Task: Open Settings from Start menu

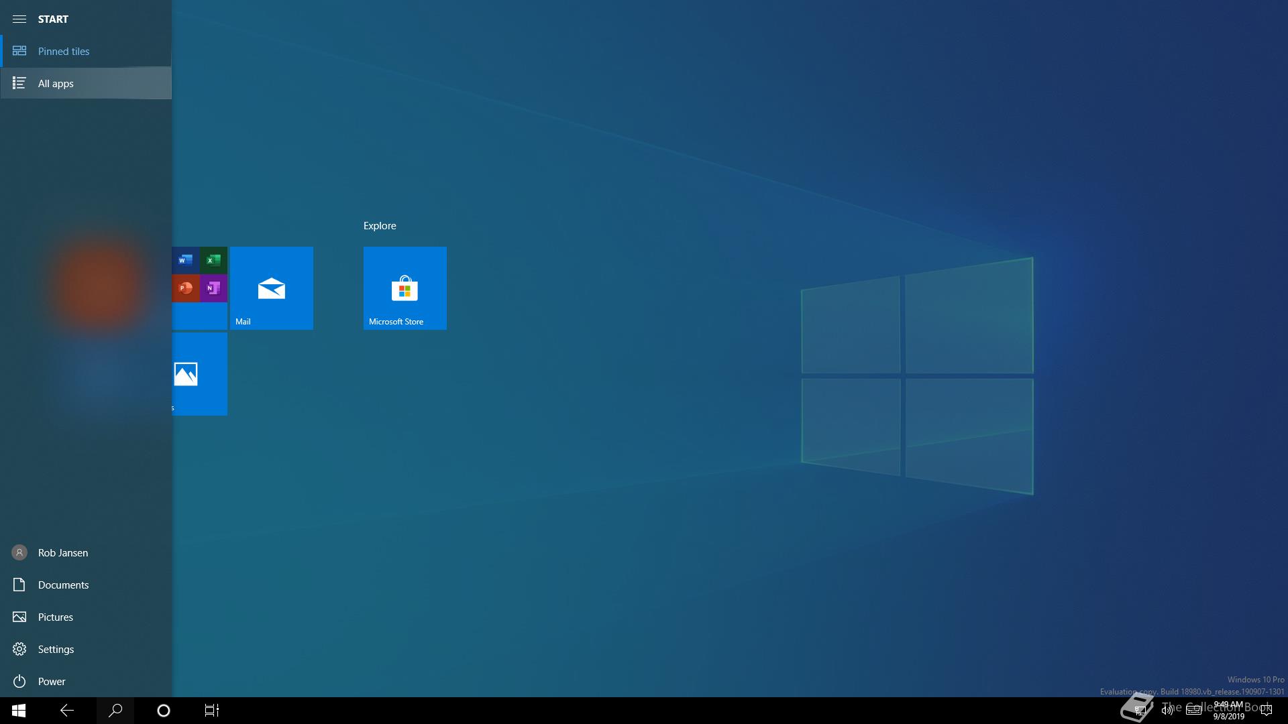Action: tap(56, 649)
